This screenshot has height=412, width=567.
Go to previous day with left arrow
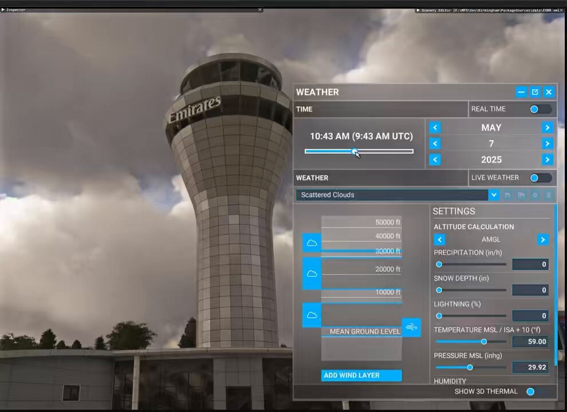click(435, 144)
